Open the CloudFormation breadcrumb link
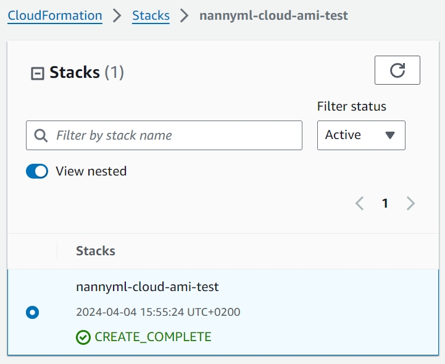This screenshot has height=364, width=445. [x=55, y=15]
